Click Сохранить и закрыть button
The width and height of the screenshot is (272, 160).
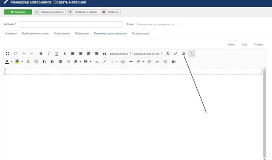(x=50, y=12)
